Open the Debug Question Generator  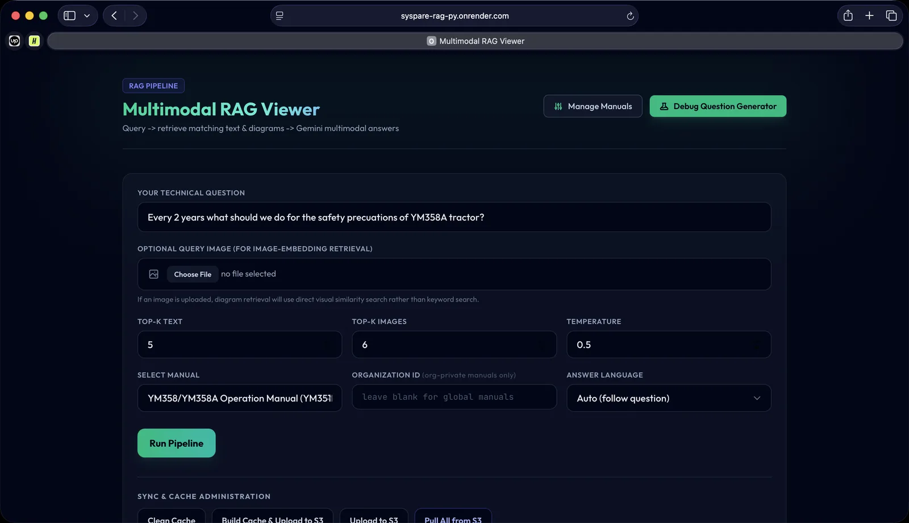tap(718, 106)
